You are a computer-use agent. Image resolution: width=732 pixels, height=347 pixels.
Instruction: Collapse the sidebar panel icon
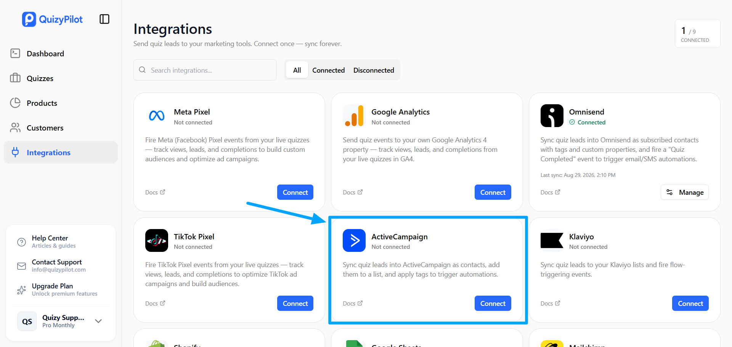pyautogui.click(x=104, y=19)
